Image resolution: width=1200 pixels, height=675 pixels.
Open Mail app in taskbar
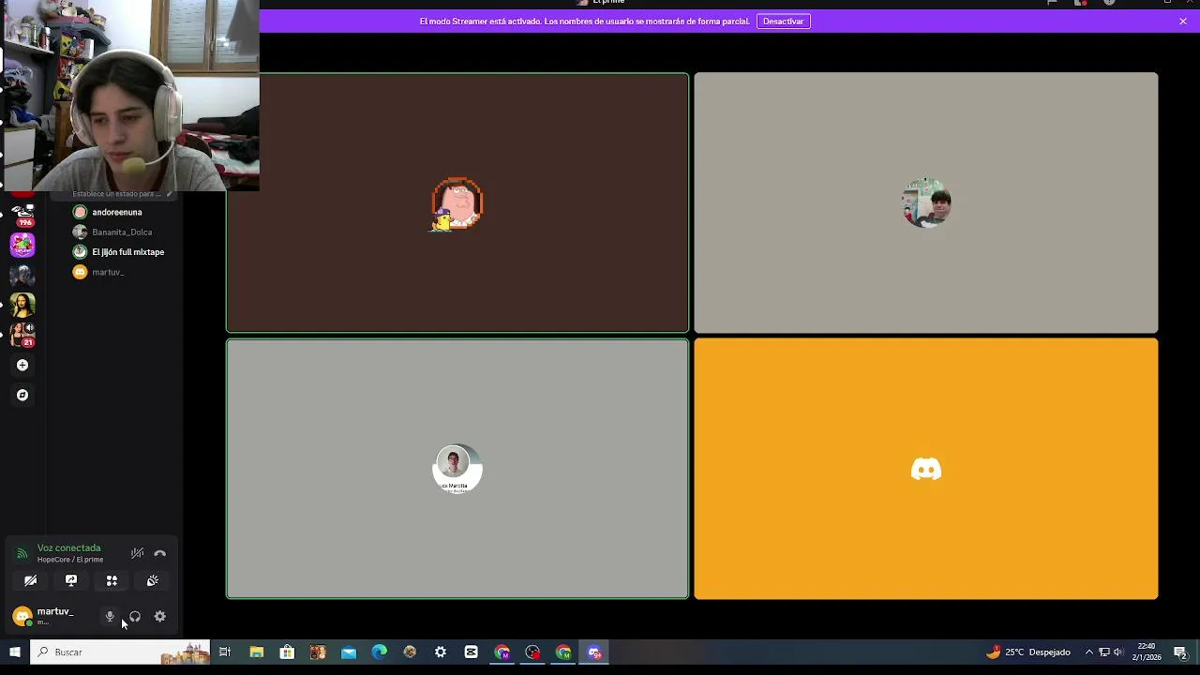(x=349, y=652)
